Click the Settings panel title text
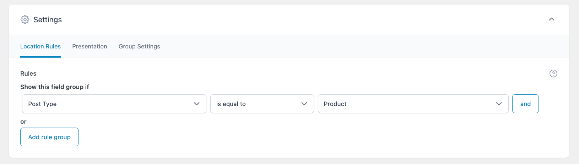Image resolution: width=579 pixels, height=164 pixels. point(48,20)
